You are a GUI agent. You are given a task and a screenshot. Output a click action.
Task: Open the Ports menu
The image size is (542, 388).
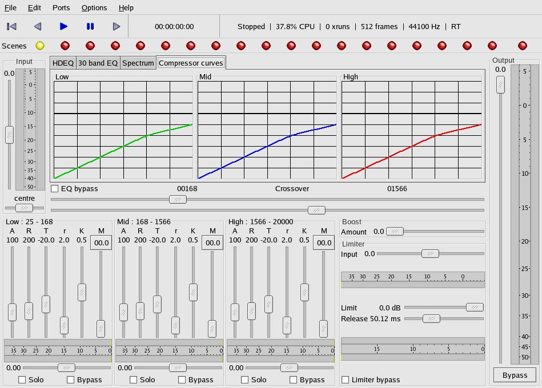click(x=61, y=7)
